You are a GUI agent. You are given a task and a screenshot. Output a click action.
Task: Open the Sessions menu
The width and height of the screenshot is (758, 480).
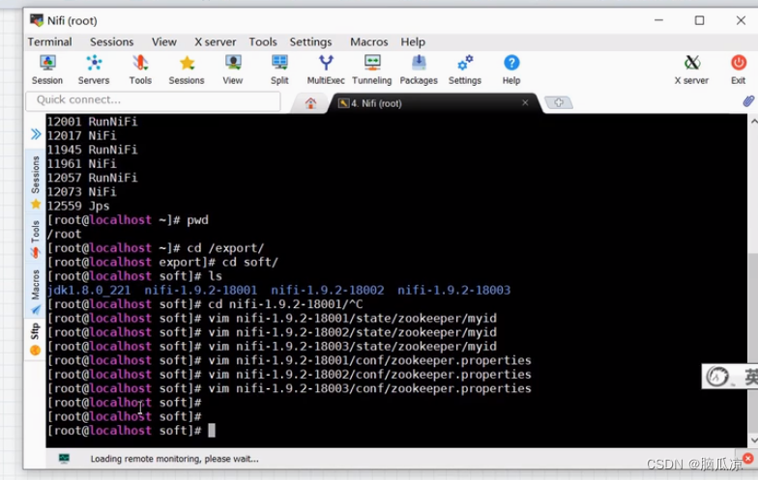[x=112, y=42]
